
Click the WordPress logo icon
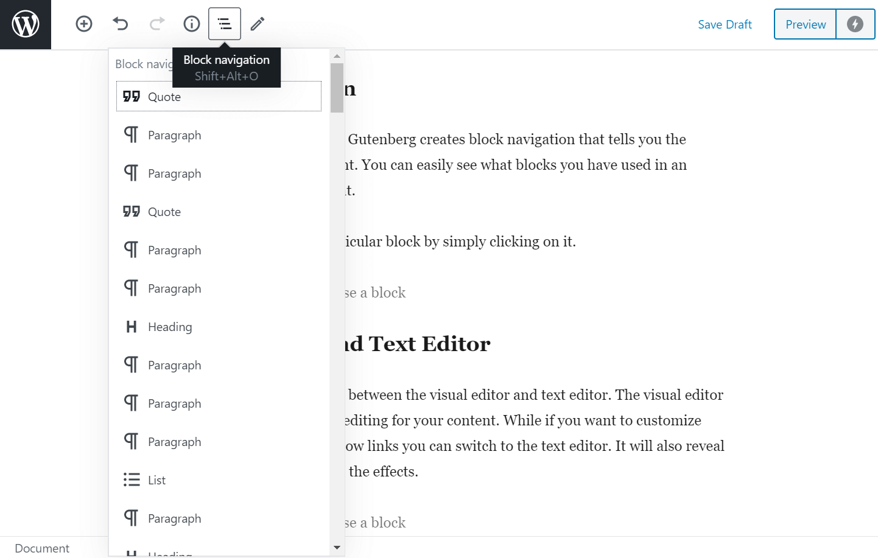pyautogui.click(x=25, y=24)
